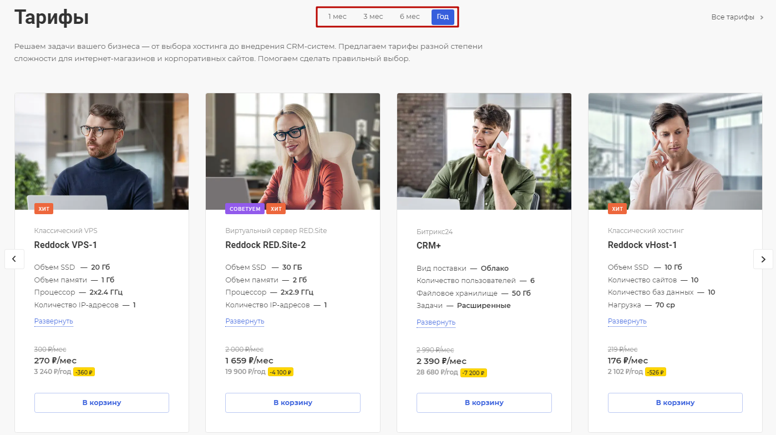Add Reddock RED.Site-2 to the cart
Screen dimensions: 776x435
(293, 403)
